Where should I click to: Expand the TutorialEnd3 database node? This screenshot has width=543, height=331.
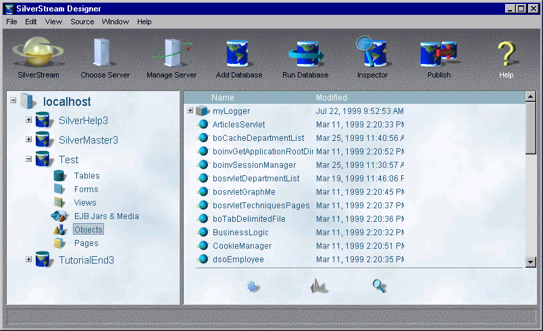pyautogui.click(x=29, y=259)
